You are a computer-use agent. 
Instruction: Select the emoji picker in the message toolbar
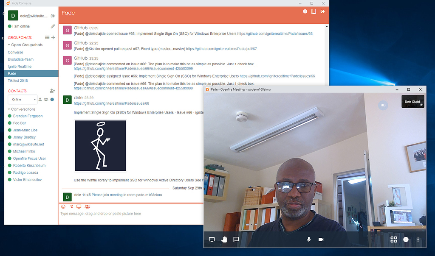[x=62, y=206]
